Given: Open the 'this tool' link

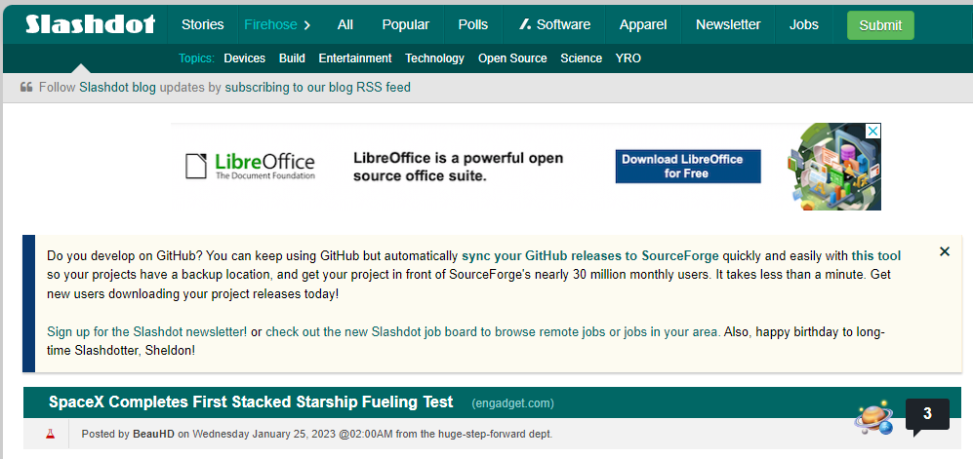Looking at the screenshot, I should pos(876,256).
